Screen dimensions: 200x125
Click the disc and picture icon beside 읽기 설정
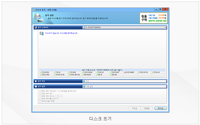point(39,18)
